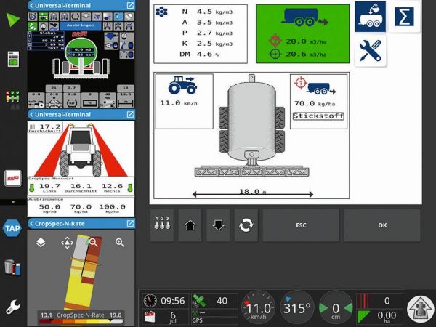Click the 100.0 kg/ha maximum rate value
The width and height of the screenshot is (436, 327).
pyautogui.click(x=112, y=209)
